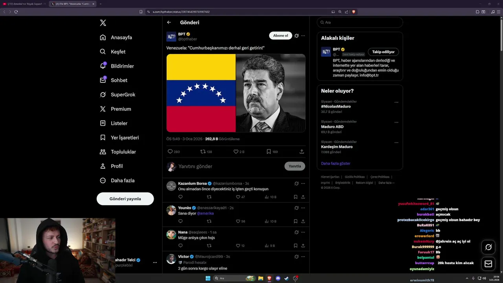The image size is (503, 283).
Task: Bookmark the BPT post with 189 saves
Action: click(x=272, y=151)
